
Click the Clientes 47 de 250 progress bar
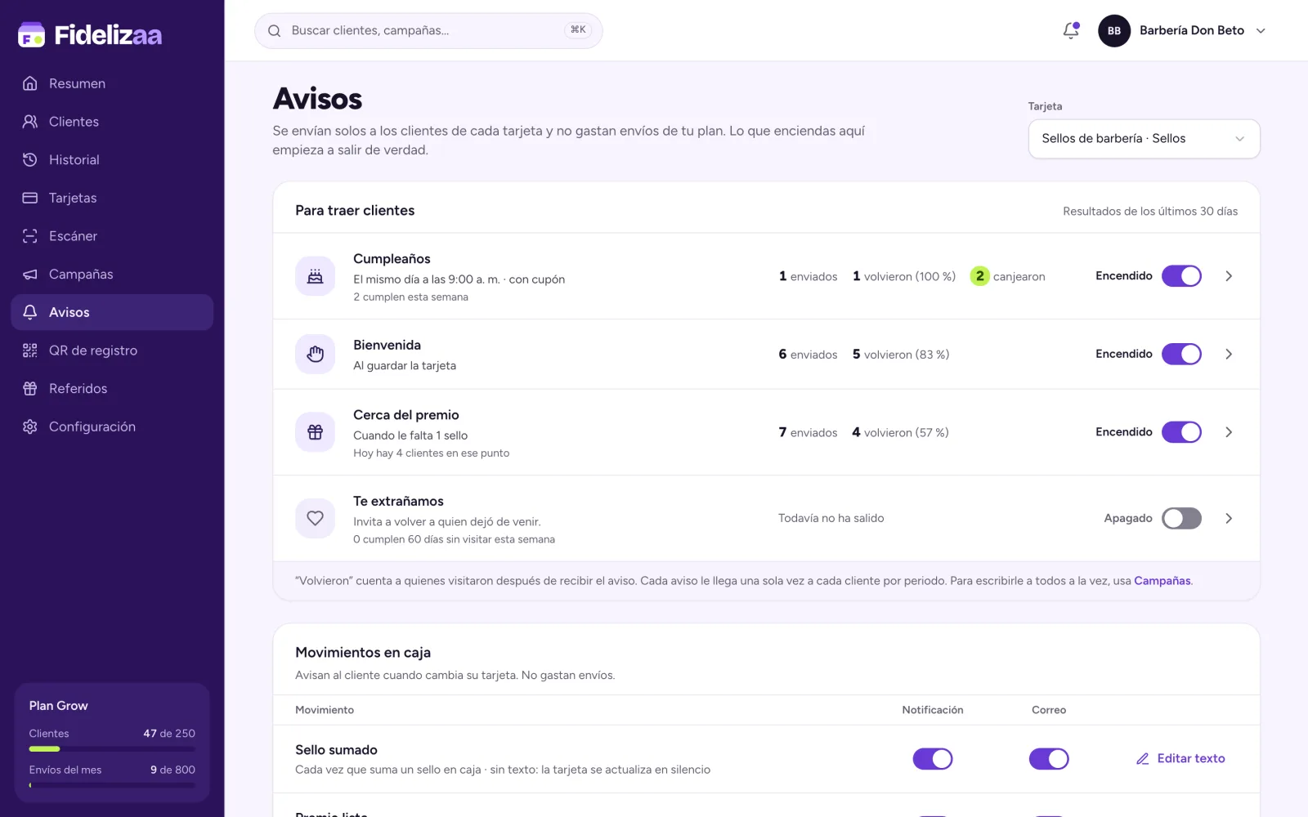(112, 749)
